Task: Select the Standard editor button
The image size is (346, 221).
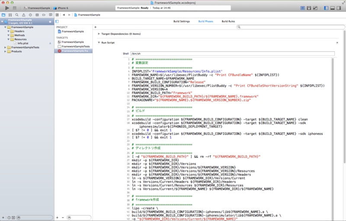Action: 303,8
